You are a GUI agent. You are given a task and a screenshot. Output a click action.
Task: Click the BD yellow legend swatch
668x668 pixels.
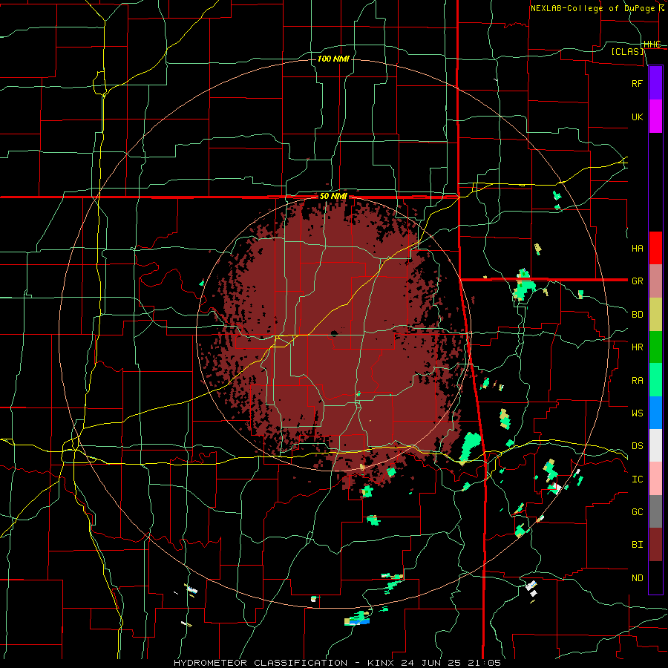pyautogui.click(x=655, y=315)
